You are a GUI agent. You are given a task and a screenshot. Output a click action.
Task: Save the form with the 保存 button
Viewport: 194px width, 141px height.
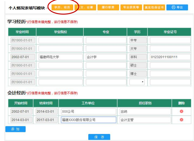coord(99,137)
